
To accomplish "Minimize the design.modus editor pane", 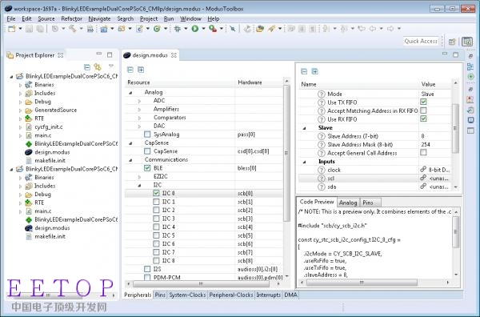I will 445,54.
